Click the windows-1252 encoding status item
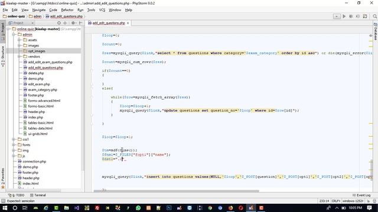 tap(353, 201)
